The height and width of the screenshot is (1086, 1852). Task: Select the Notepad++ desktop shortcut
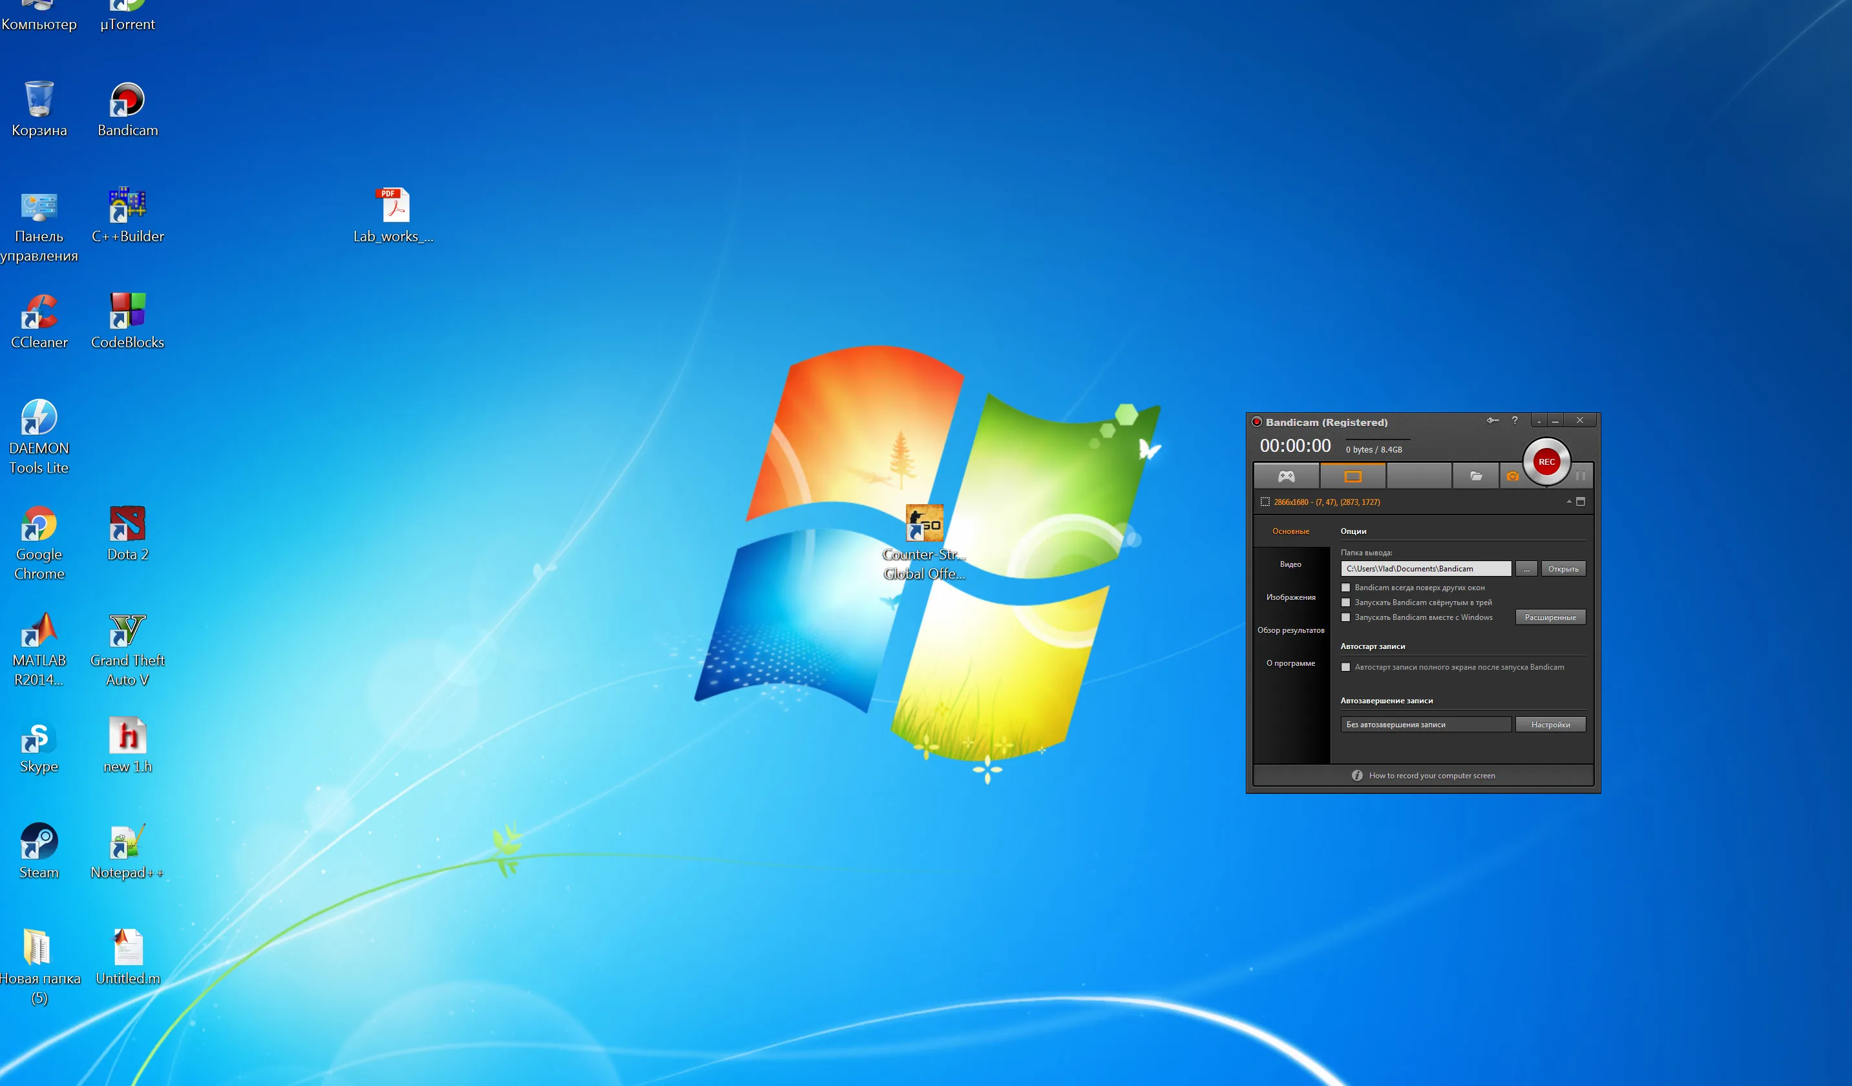(x=127, y=851)
